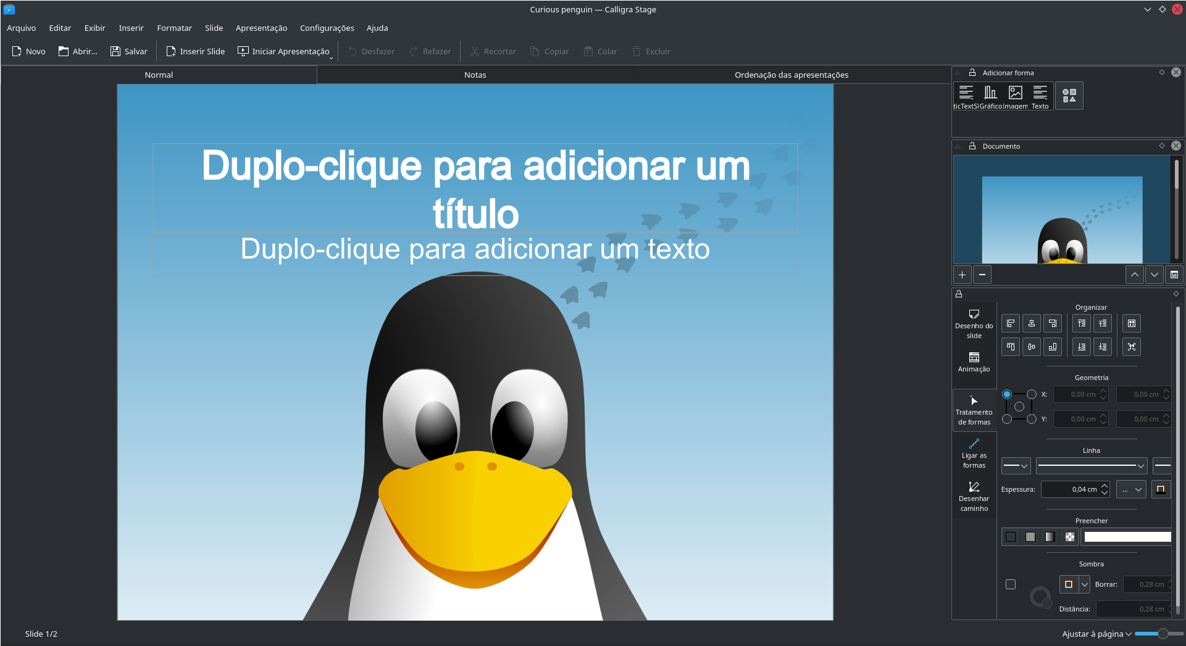Viewport: 1186px width, 646px height.
Task: Open the Apresentação menu
Action: click(x=261, y=28)
